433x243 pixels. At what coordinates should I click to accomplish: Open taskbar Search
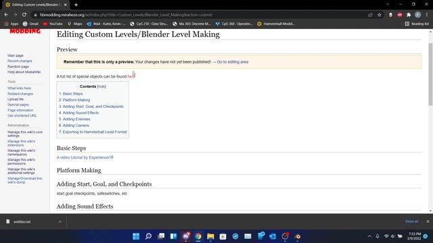[x=149, y=236]
